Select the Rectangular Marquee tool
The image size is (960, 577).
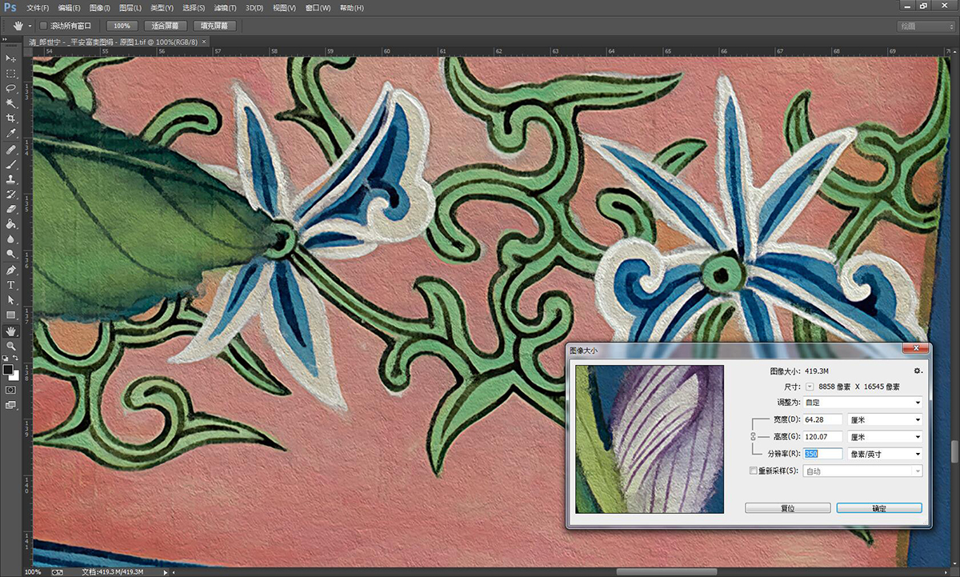[11, 74]
